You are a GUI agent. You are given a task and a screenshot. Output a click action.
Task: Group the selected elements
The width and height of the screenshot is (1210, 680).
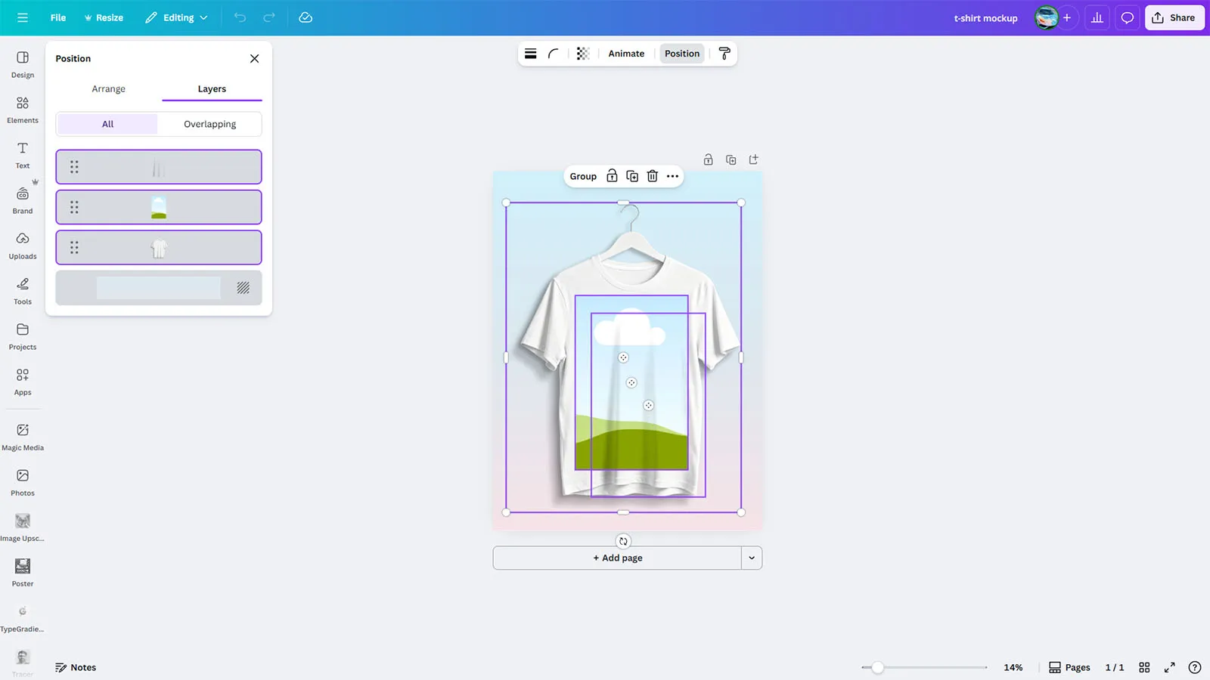583,176
